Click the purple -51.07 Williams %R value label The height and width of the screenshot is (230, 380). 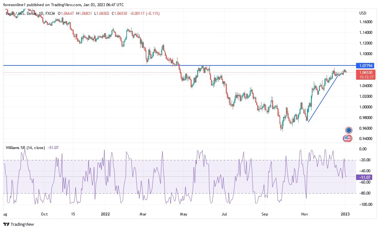coord(364,177)
